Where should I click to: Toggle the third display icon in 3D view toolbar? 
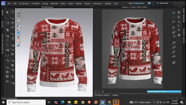(x=19, y=21)
